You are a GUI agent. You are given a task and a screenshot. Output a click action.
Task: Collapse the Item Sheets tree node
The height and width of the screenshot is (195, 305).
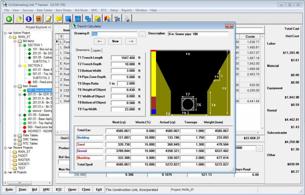(15, 86)
